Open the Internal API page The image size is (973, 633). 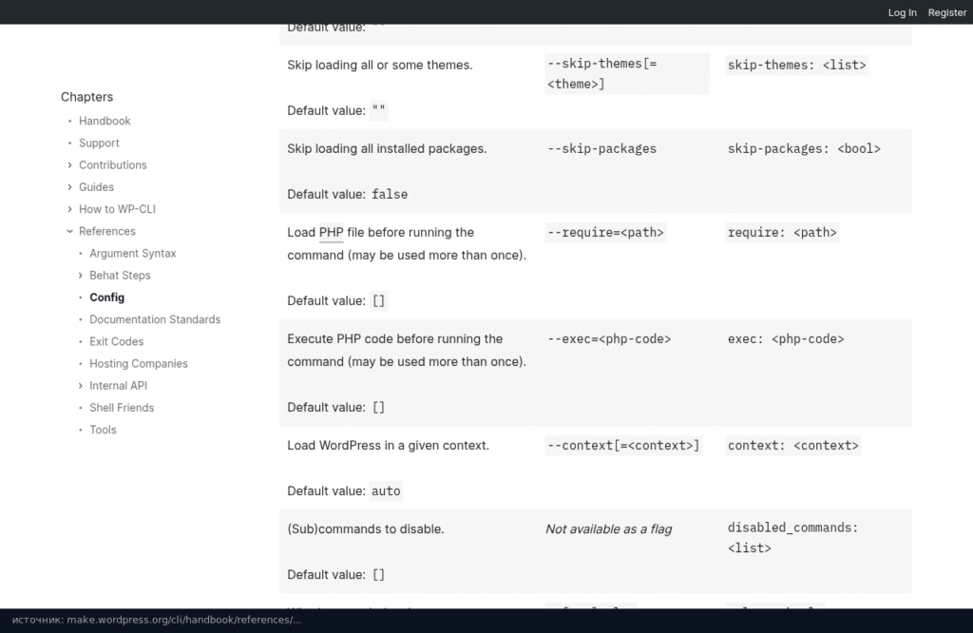coord(118,385)
